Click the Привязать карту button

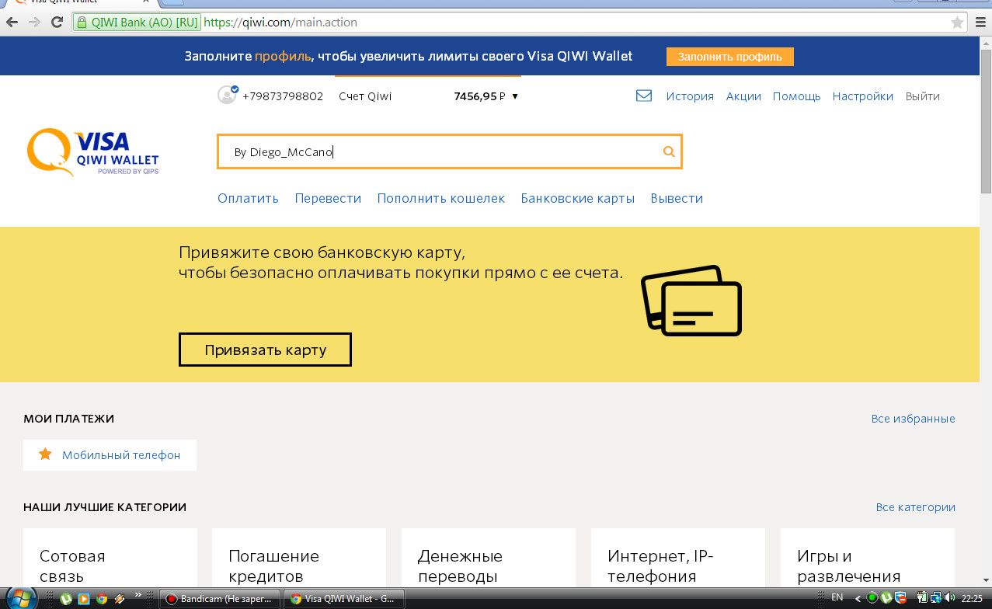click(265, 350)
